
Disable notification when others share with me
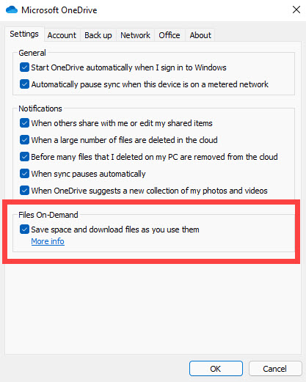point(24,123)
